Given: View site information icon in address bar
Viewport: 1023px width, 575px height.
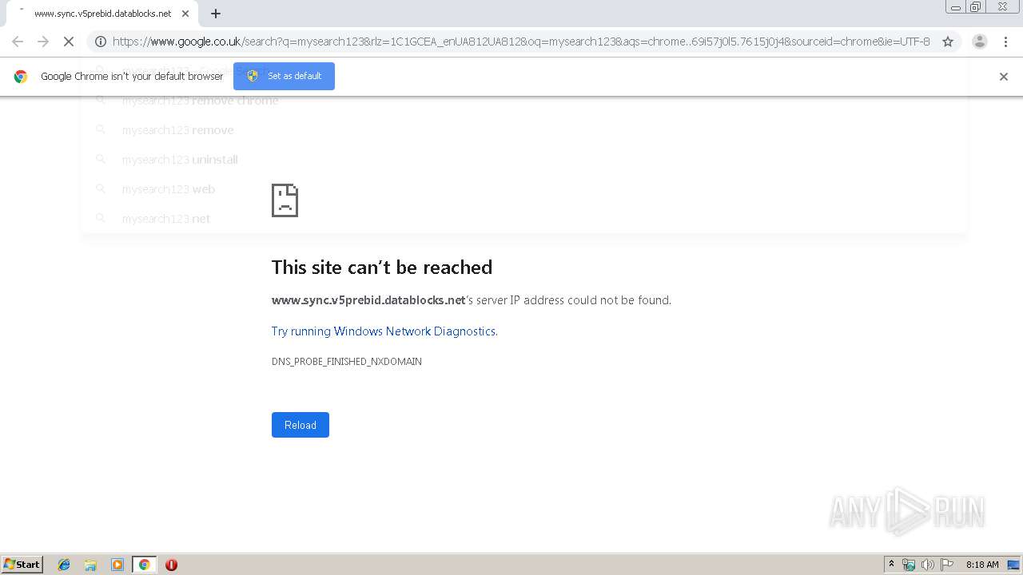Looking at the screenshot, I should point(101,42).
